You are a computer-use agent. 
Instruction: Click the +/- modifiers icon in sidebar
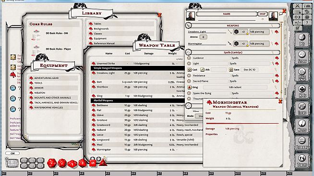tap(298, 23)
